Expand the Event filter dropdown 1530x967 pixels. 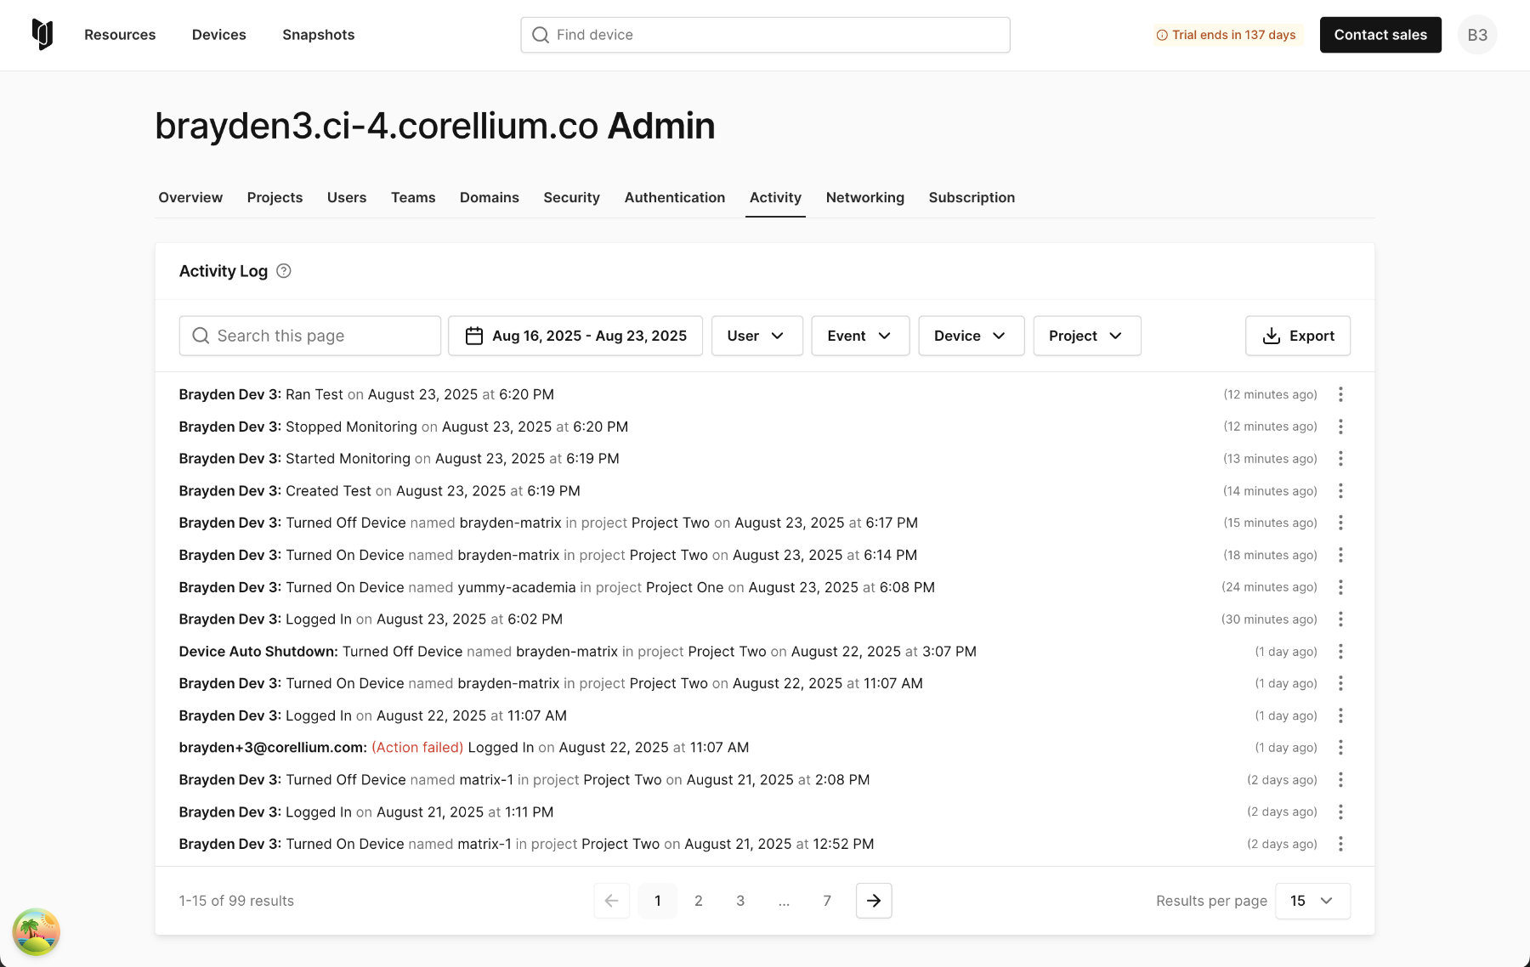(x=860, y=336)
